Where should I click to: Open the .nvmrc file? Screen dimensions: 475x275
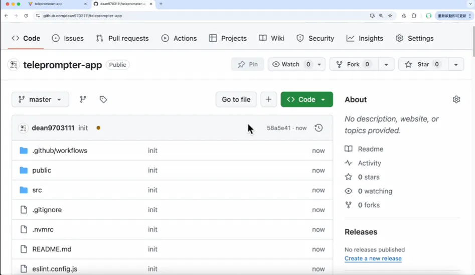coord(43,229)
